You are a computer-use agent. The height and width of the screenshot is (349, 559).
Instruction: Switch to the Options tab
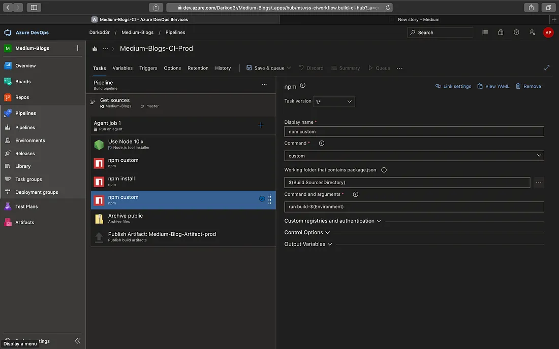(x=172, y=68)
